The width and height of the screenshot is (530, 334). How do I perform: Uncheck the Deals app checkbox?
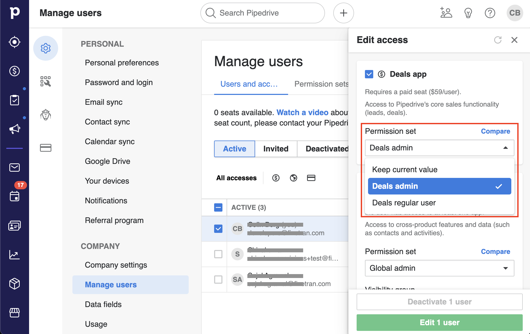tap(369, 74)
